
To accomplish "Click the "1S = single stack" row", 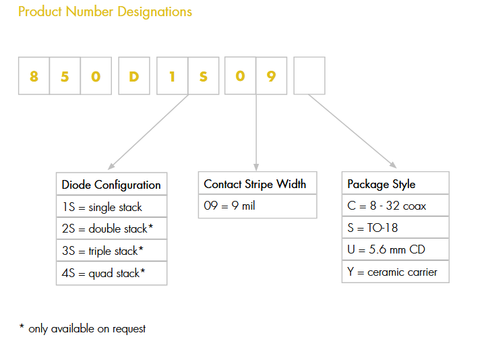I will (x=111, y=207).
